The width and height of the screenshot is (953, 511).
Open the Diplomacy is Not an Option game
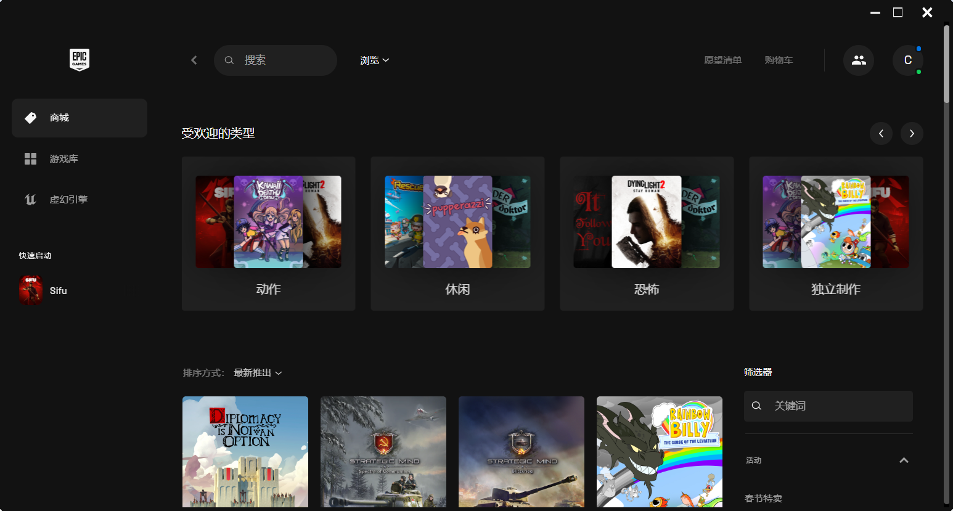245,452
